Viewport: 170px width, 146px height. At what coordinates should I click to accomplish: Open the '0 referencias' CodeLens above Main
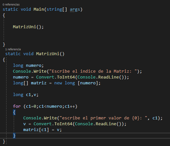click(x=11, y=5)
